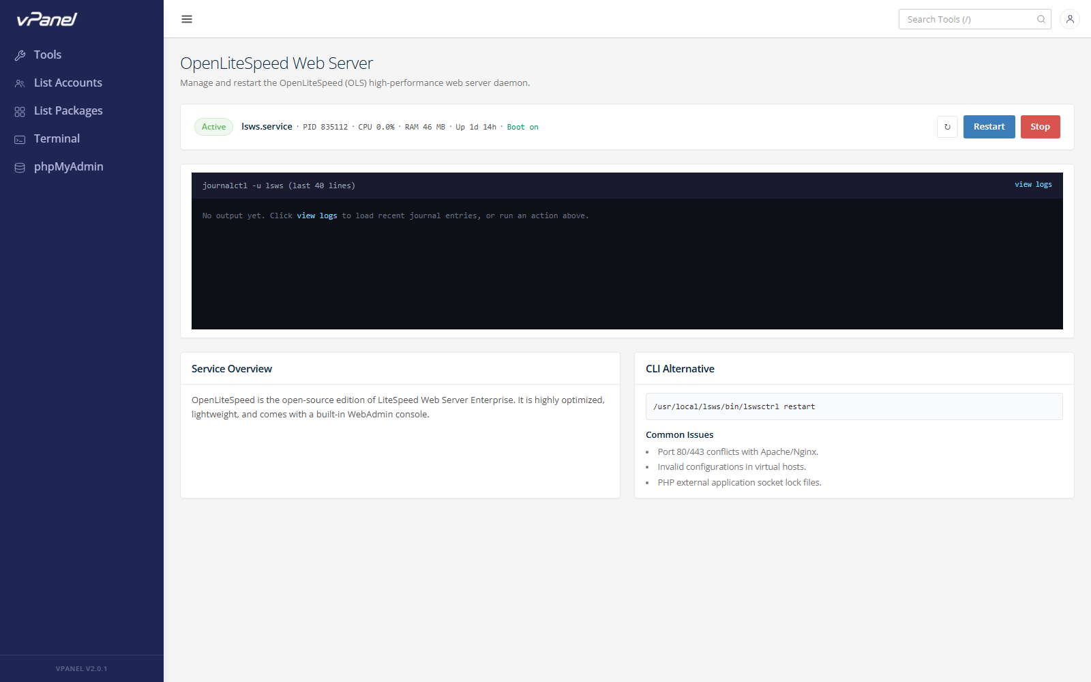The width and height of the screenshot is (1091, 682).
Task: Click 'PHP external application socket lock files.' item
Action: point(739,482)
